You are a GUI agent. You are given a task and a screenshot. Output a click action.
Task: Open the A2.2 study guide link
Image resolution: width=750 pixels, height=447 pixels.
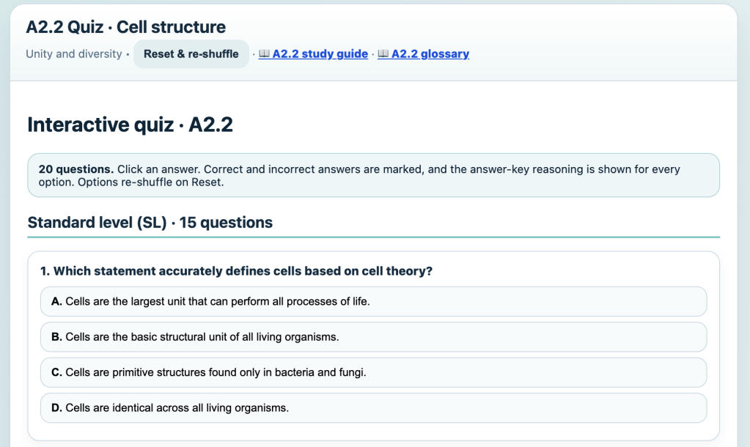(x=320, y=54)
